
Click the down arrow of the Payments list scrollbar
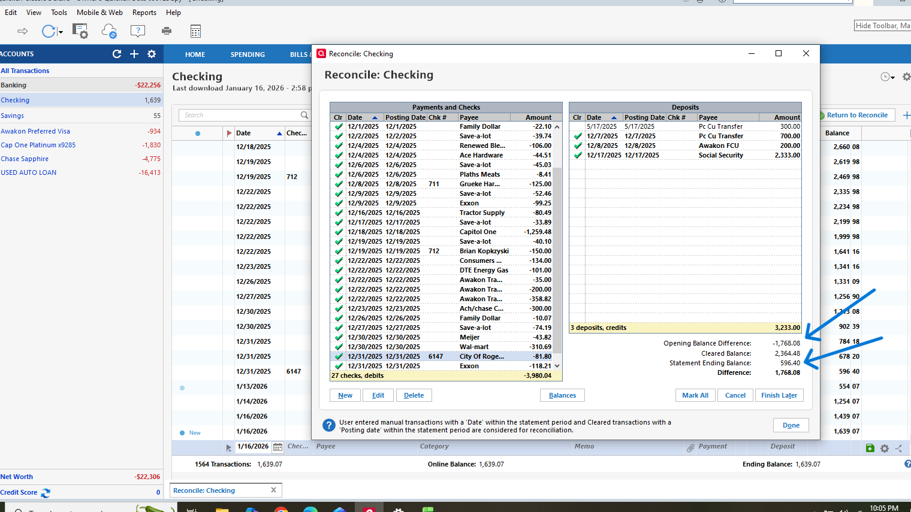click(557, 366)
